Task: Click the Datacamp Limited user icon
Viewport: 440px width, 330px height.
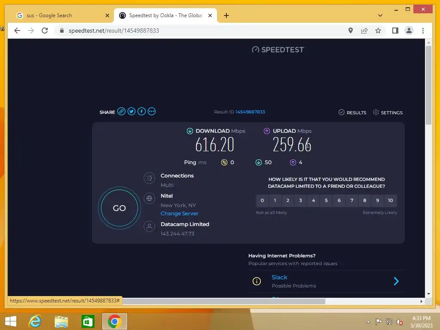Action: [149, 226]
